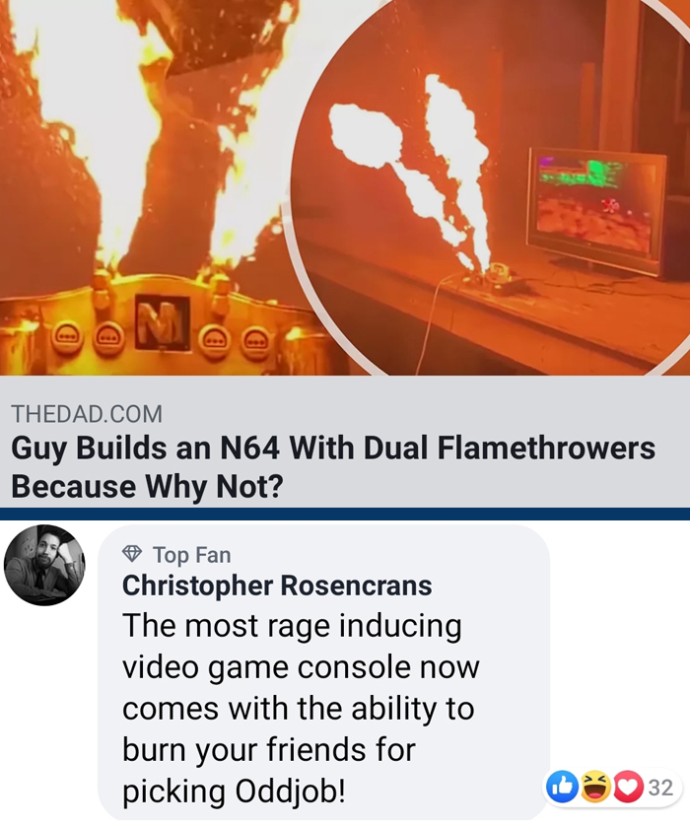
Task: Click the laughing Haha reaction emoji
Action: pos(595,787)
